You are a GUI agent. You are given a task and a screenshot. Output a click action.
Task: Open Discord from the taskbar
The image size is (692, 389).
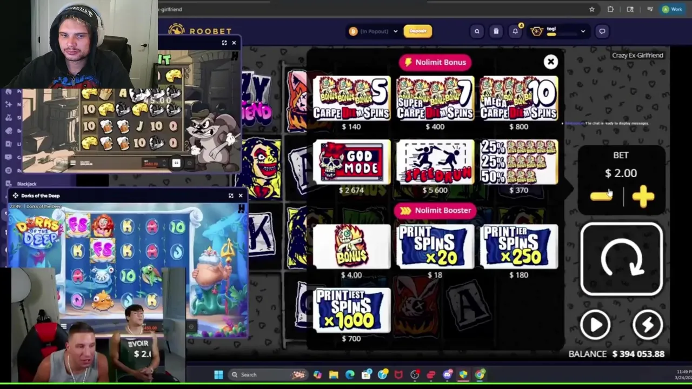coord(448,374)
